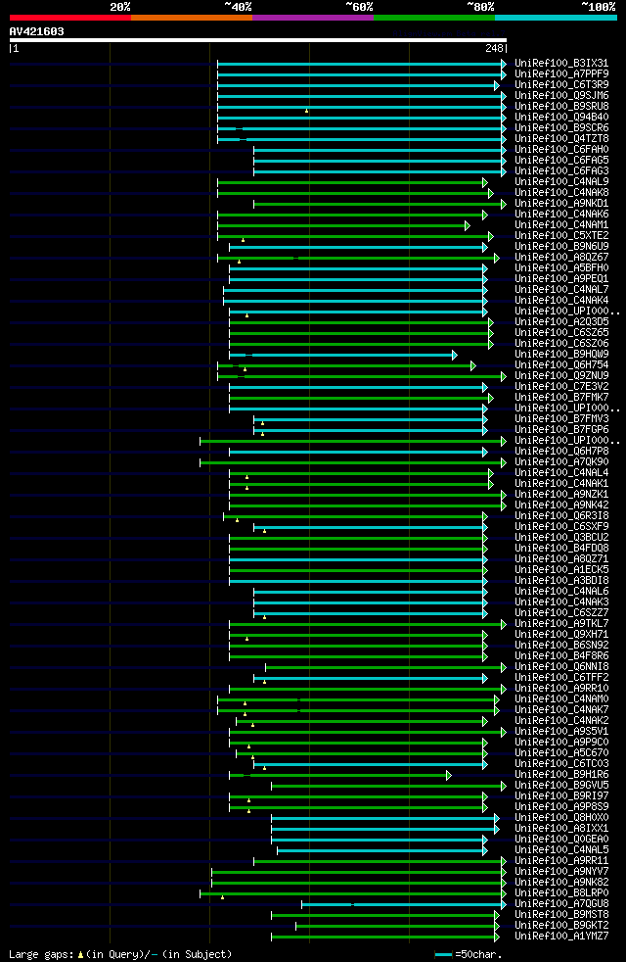Click the cyan ~100% identity legend bar
The width and height of the screenshot is (626, 962).
click(x=556, y=18)
